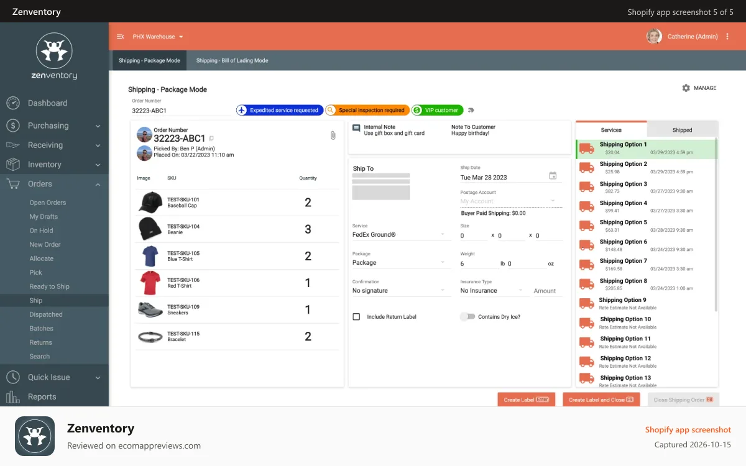This screenshot has width=746, height=466.
Task: Open Open Orders in sidebar
Action: [47, 203]
